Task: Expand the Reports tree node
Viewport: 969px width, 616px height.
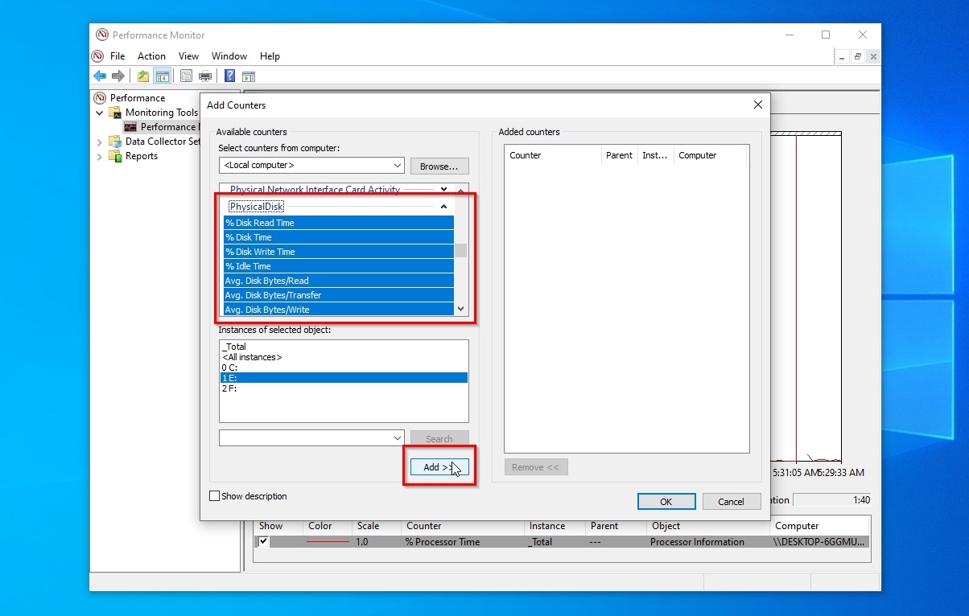Action: (x=100, y=156)
